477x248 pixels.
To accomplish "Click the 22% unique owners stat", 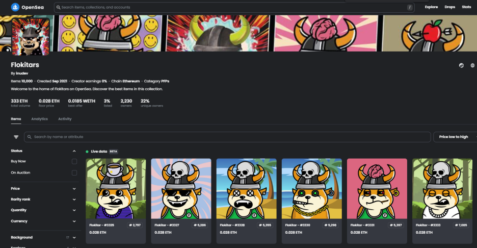I will (x=152, y=103).
